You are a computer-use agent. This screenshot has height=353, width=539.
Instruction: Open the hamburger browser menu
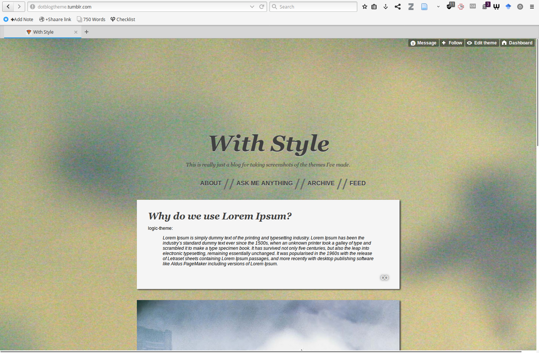532,7
